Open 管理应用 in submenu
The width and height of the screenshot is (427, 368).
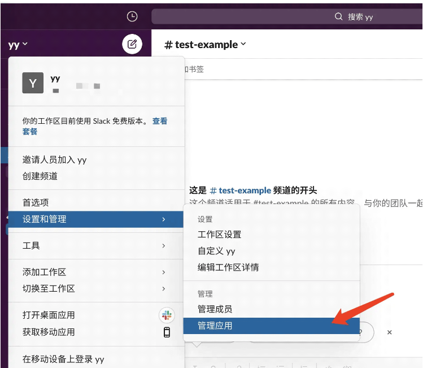272,326
